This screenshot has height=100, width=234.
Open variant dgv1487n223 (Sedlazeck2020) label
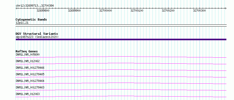(37, 37)
